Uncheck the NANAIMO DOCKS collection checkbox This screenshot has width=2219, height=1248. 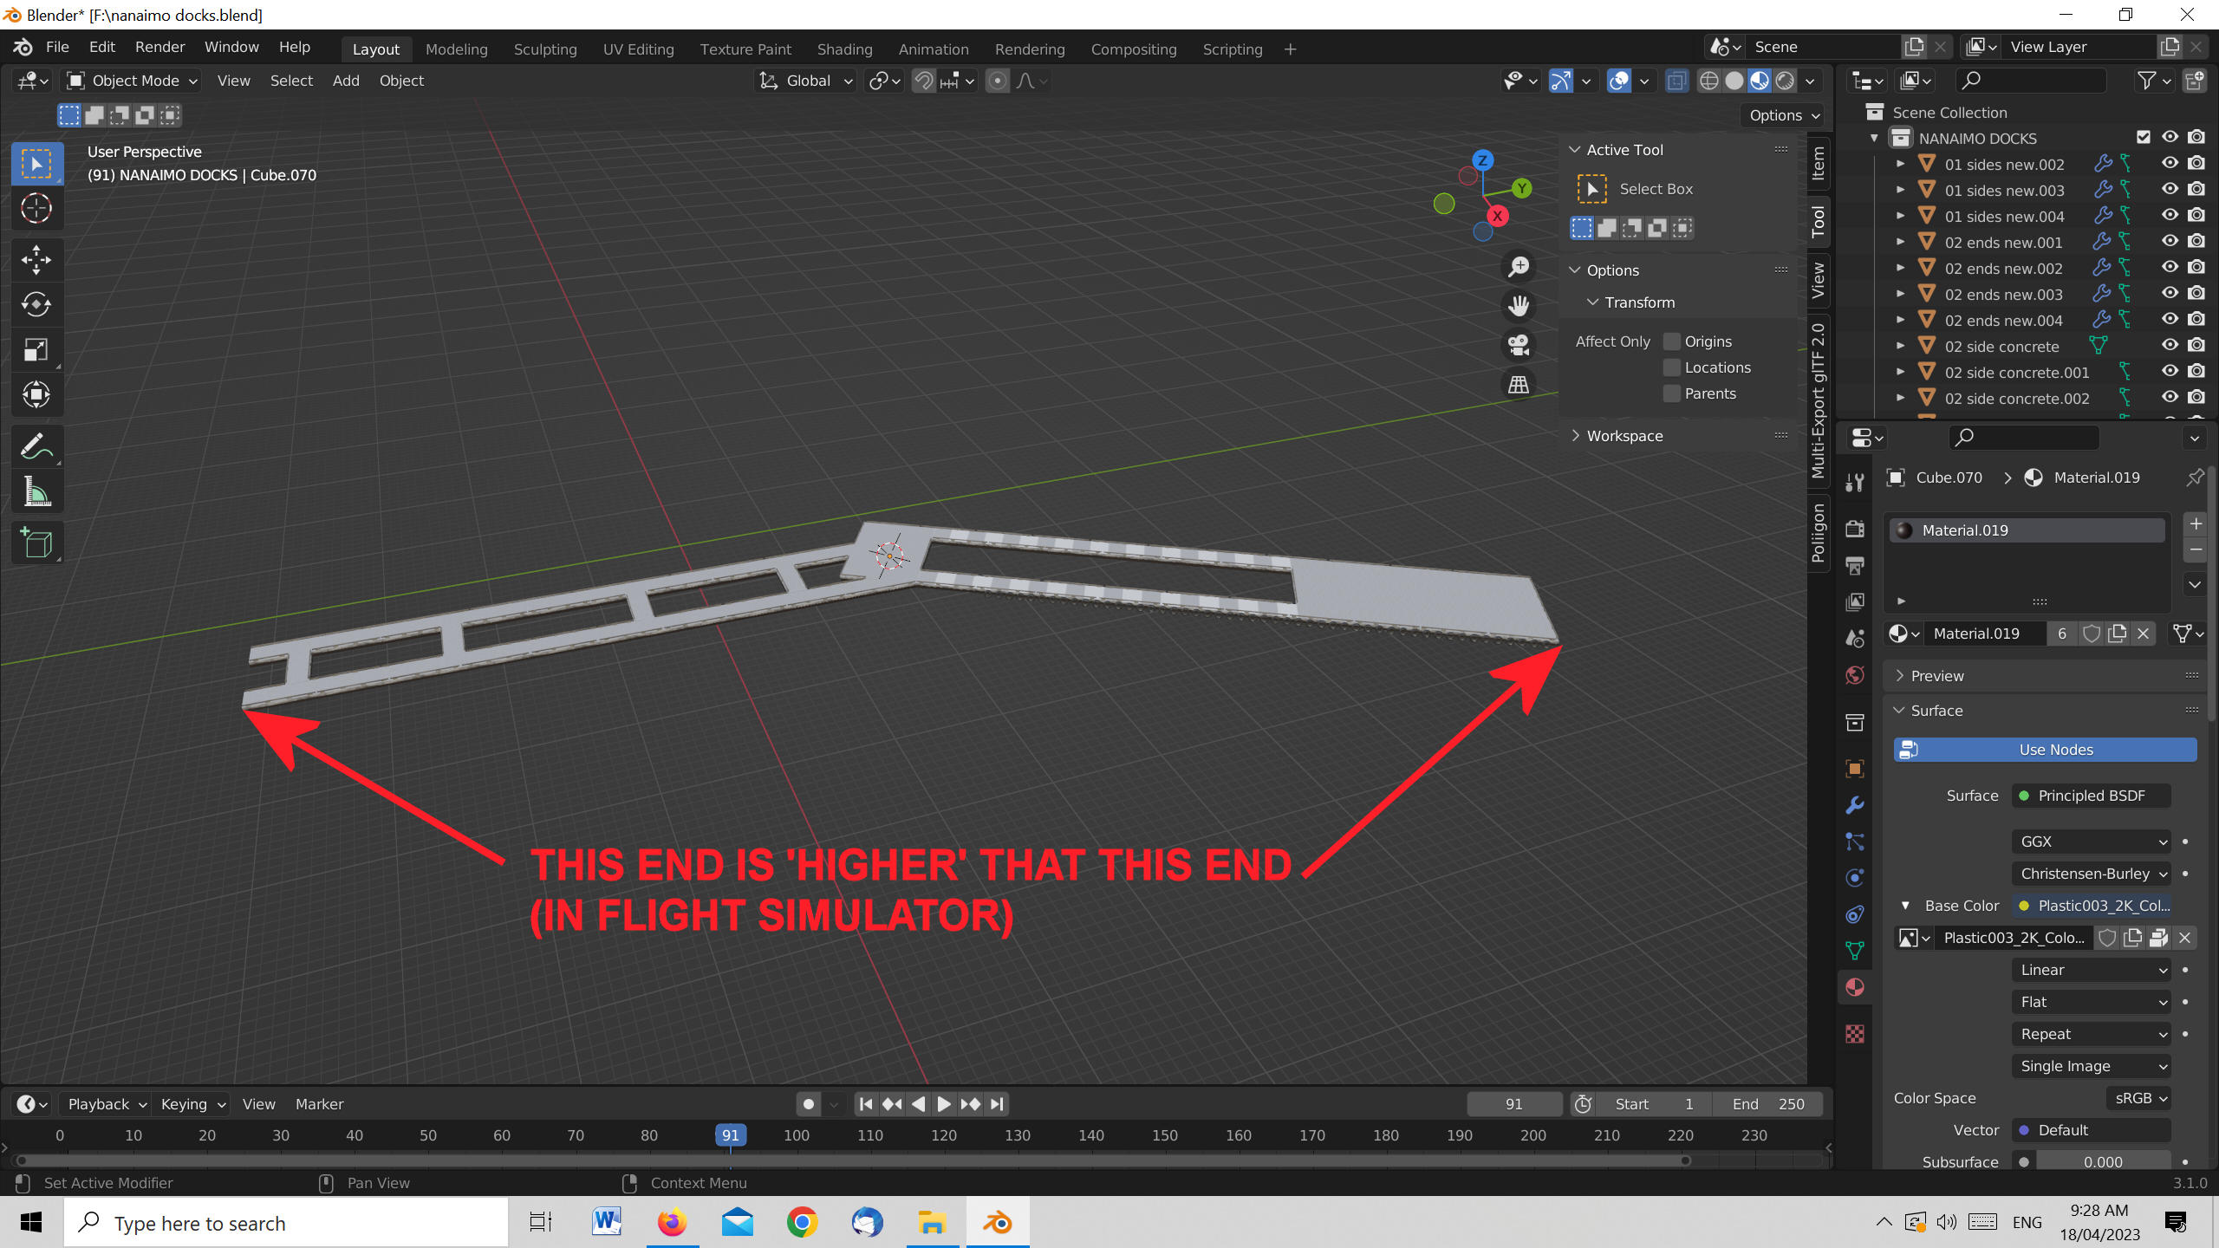(2144, 137)
